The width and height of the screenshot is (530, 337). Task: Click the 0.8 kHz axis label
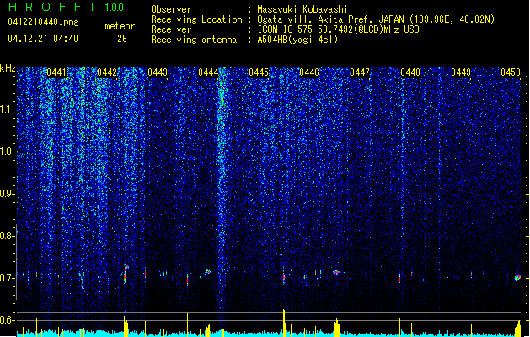7,236
